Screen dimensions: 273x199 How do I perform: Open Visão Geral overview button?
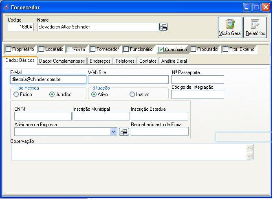[x=230, y=27]
